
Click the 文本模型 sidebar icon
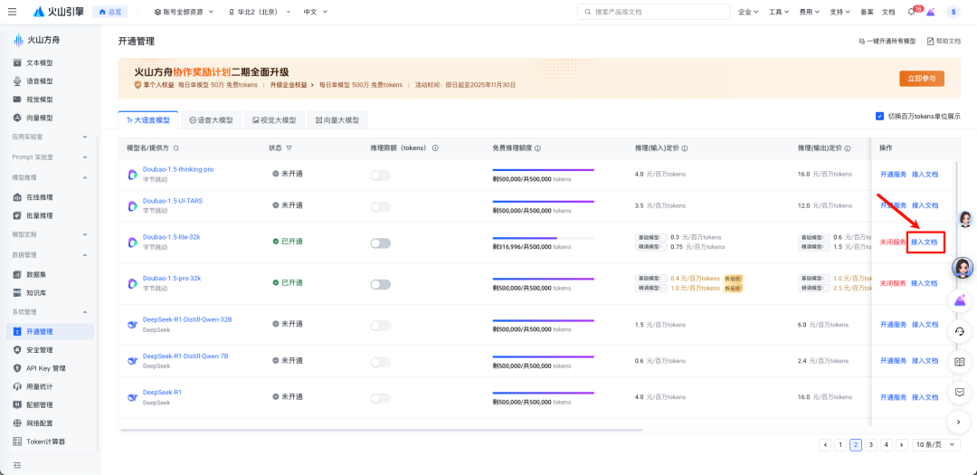(17, 63)
